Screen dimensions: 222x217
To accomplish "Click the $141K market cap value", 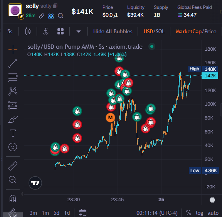I will [82, 11].
